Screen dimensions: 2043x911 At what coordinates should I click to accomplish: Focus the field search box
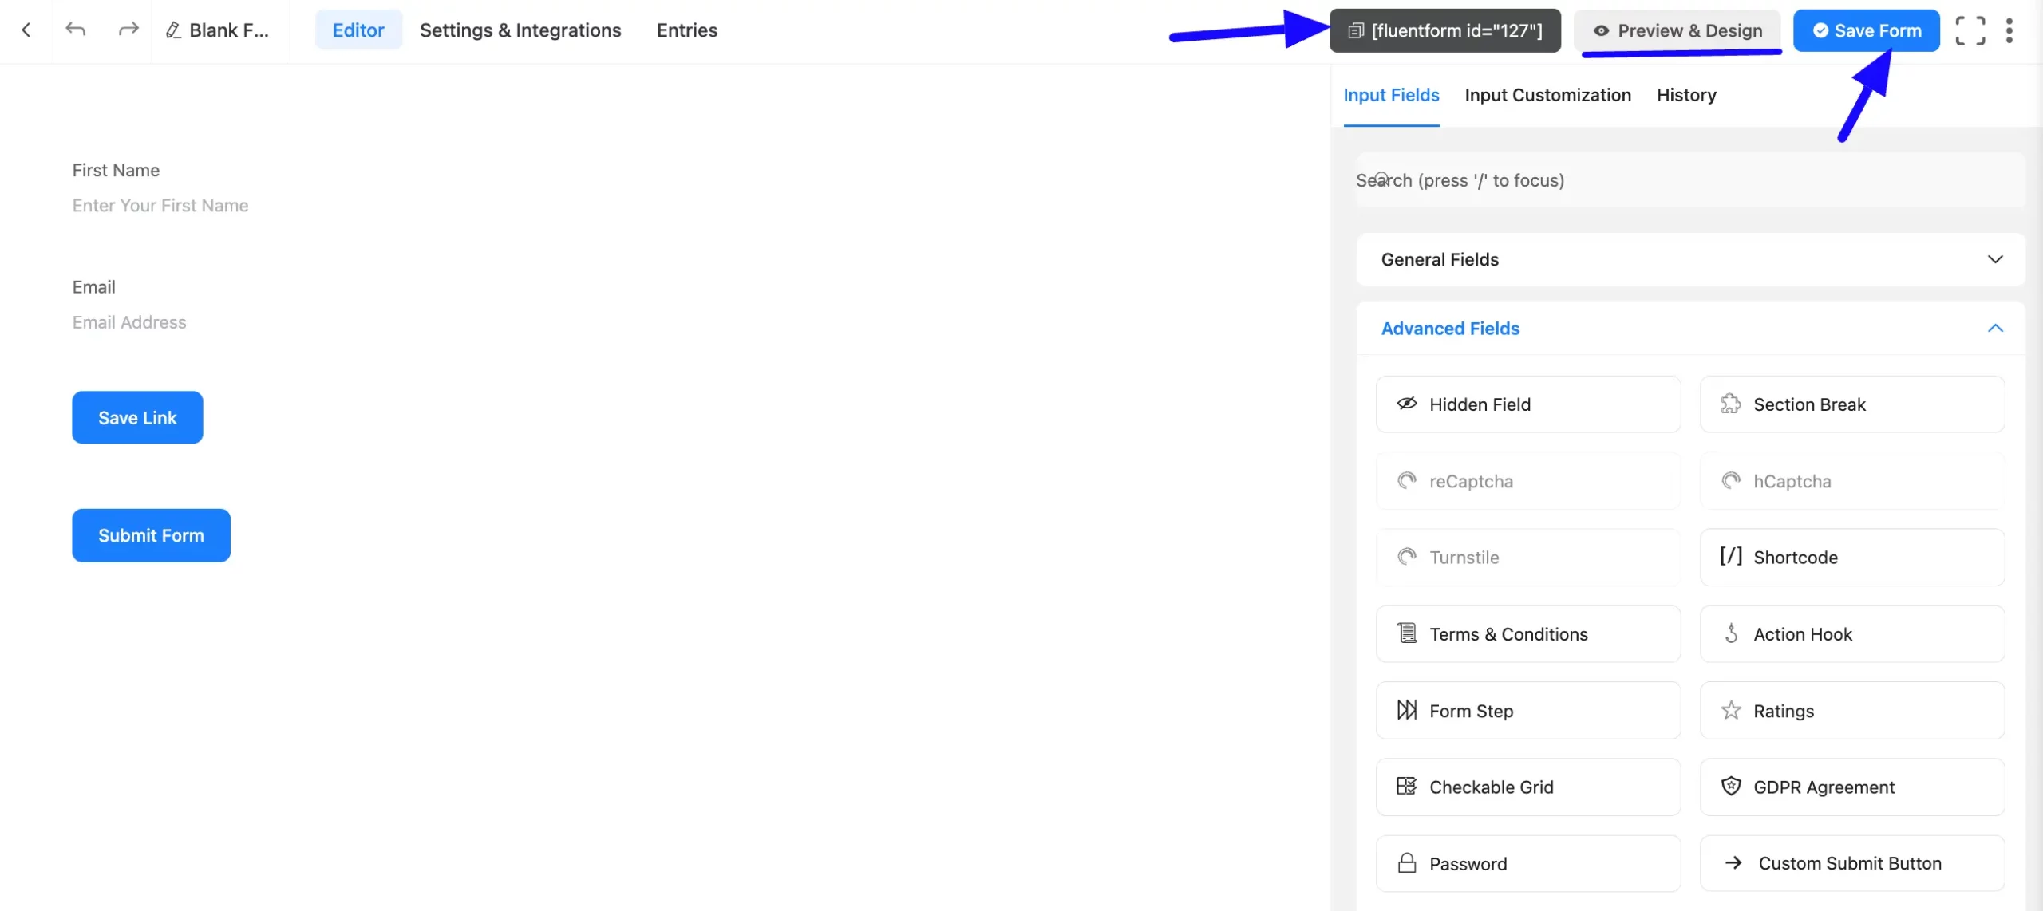click(x=1689, y=180)
